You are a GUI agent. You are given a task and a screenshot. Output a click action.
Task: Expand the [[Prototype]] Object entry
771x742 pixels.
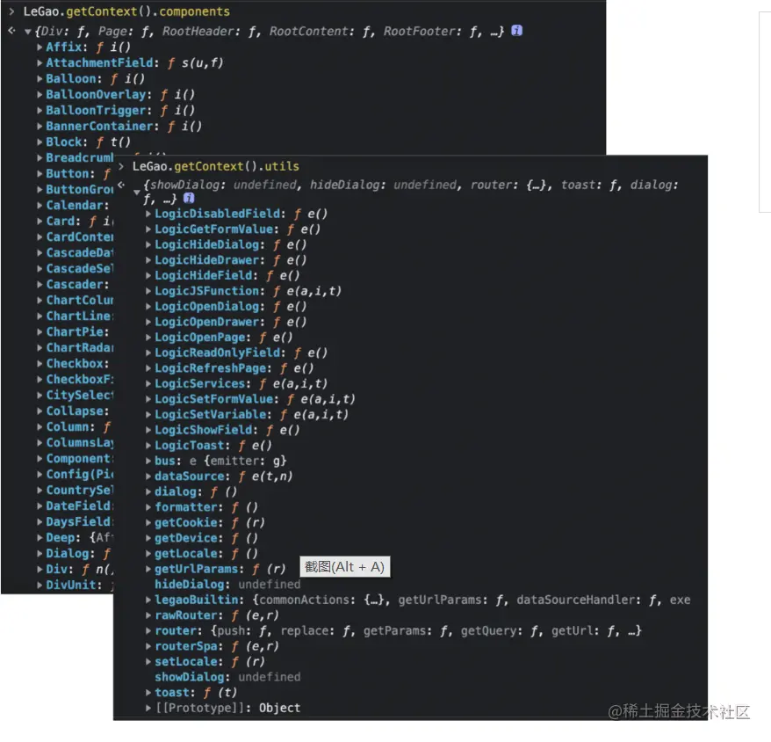tap(148, 708)
